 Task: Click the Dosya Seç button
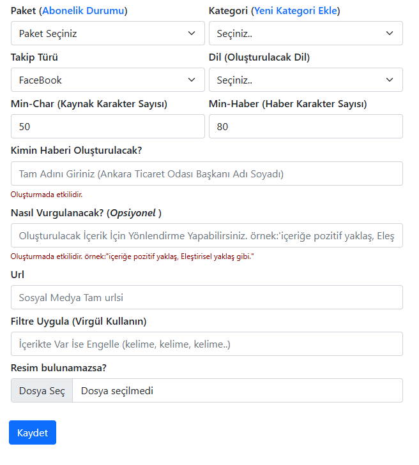[42, 390]
